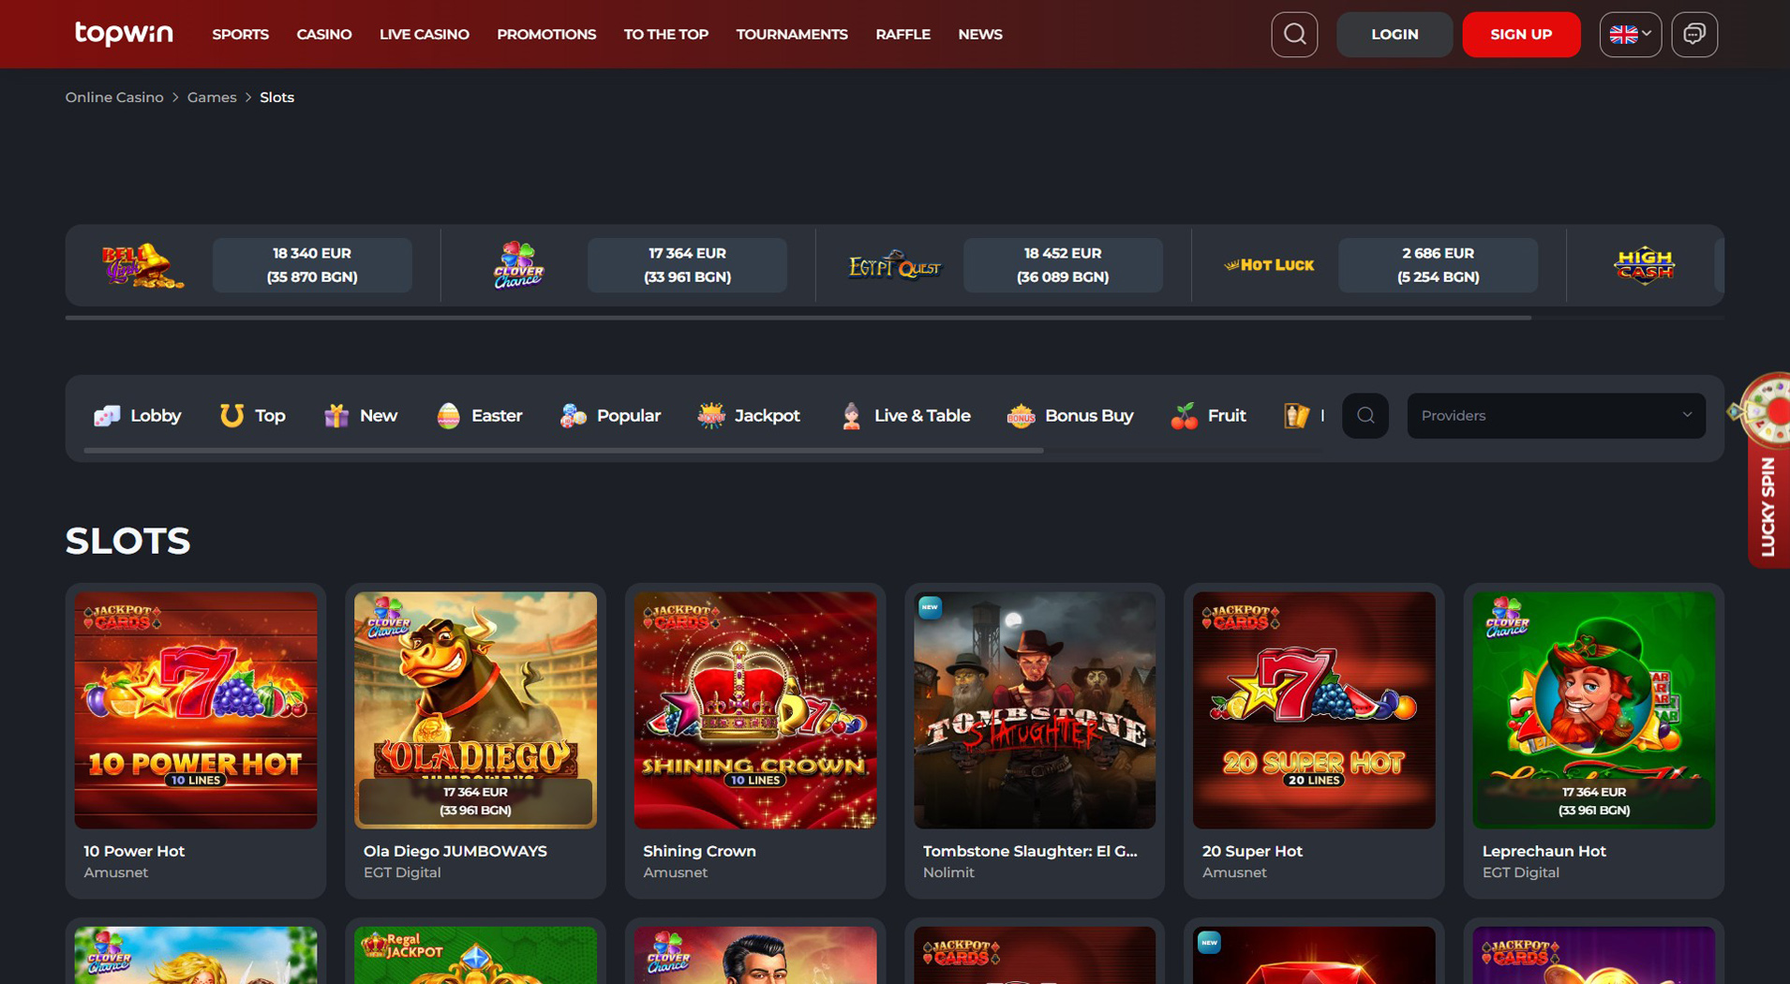Screen dimensions: 1790x984
Task: Open the Ola Diego JUMBOWAYS thumbnail
Action: click(475, 710)
